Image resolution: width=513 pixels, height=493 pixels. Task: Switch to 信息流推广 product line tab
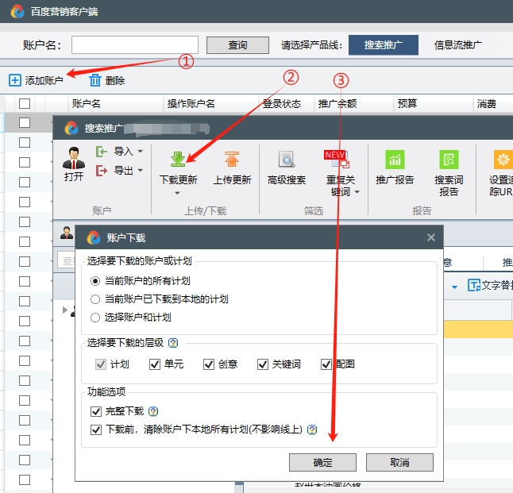click(x=458, y=44)
